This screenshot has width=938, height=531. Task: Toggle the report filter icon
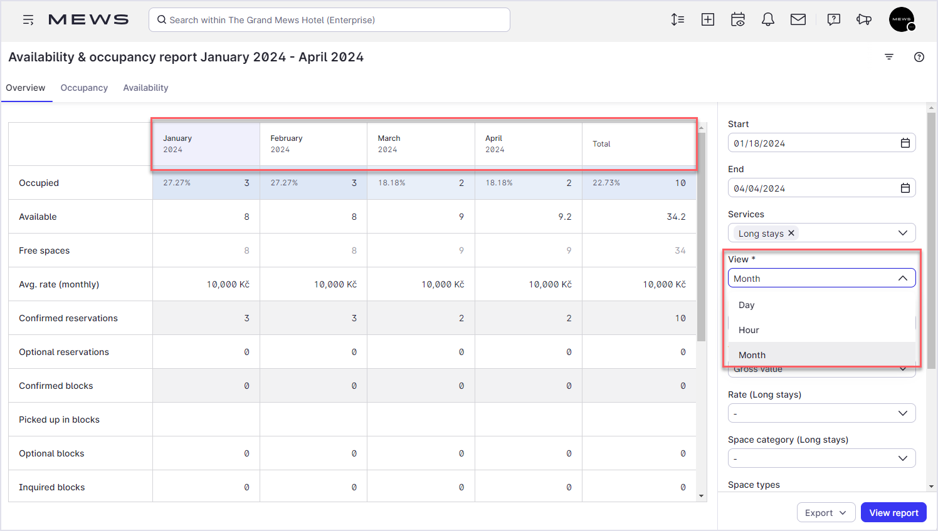click(x=889, y=57)
